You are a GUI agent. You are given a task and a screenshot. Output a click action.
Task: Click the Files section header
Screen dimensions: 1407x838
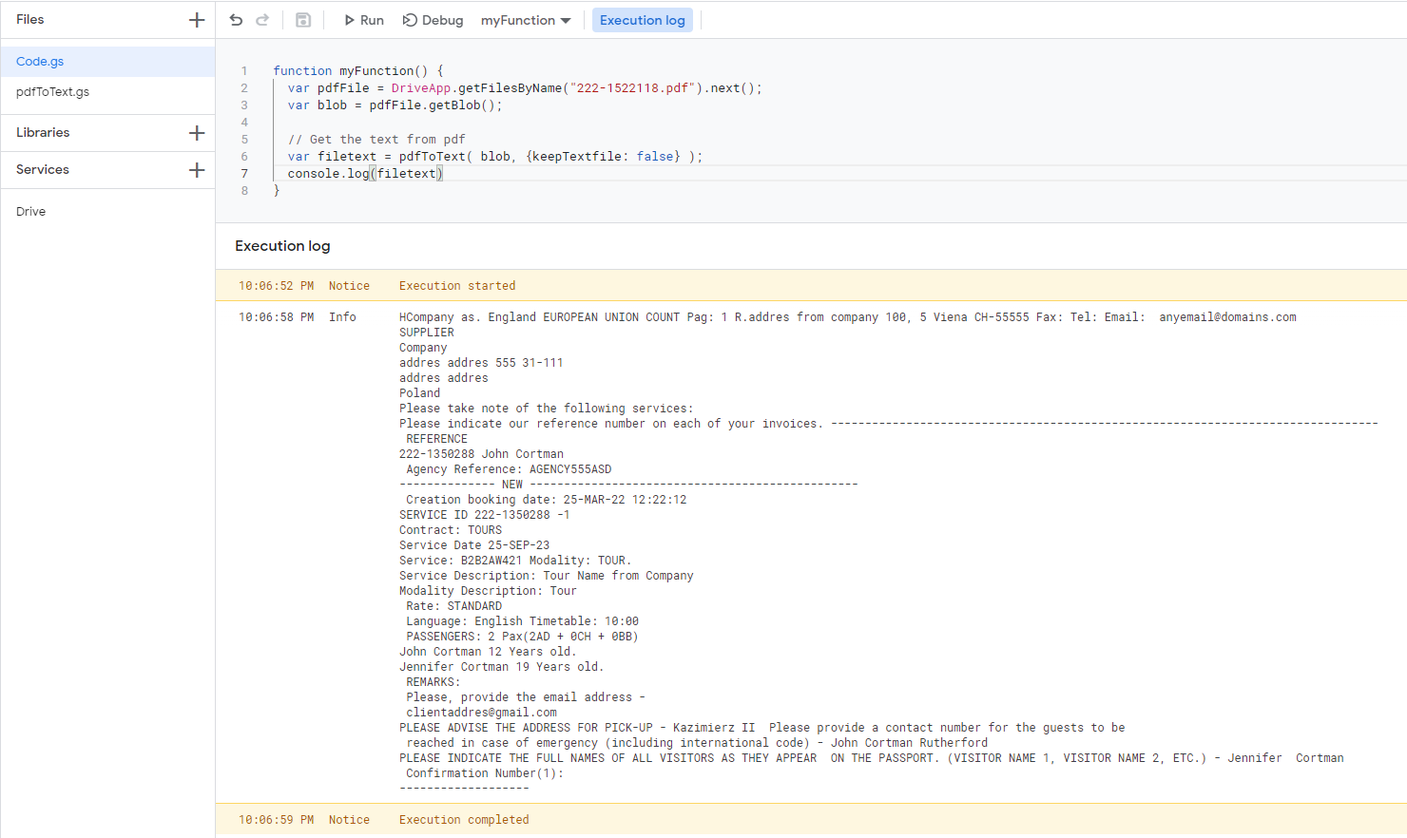30,20
